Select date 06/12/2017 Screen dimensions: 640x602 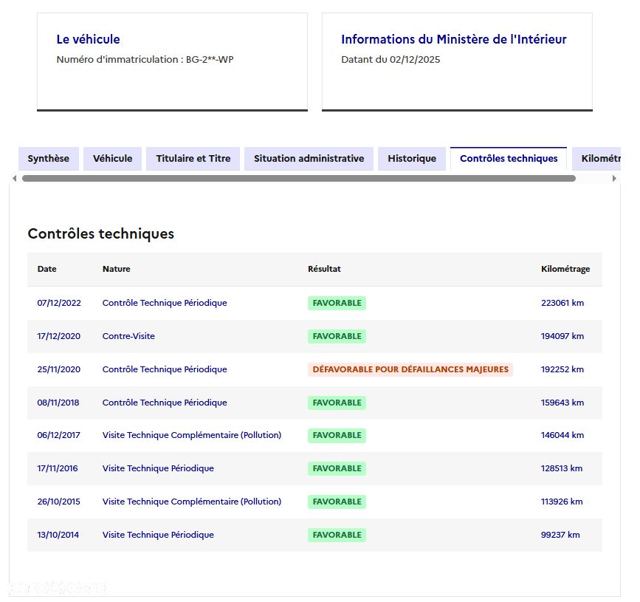59,435
